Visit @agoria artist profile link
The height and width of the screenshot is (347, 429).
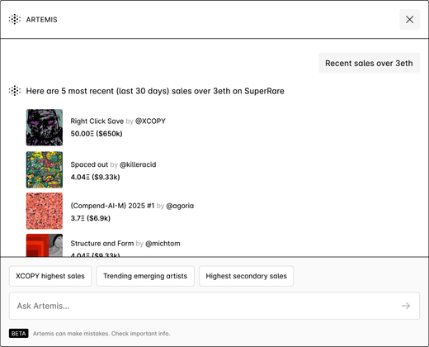coord(180,206)
